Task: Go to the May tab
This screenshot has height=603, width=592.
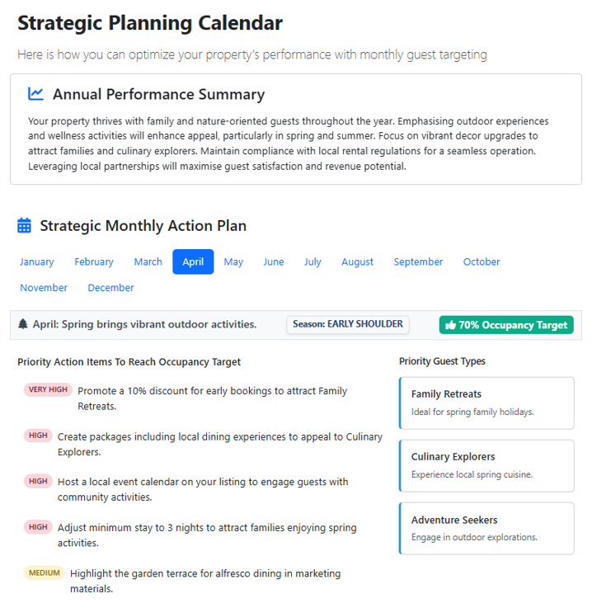Action: [x=233, y=261]
